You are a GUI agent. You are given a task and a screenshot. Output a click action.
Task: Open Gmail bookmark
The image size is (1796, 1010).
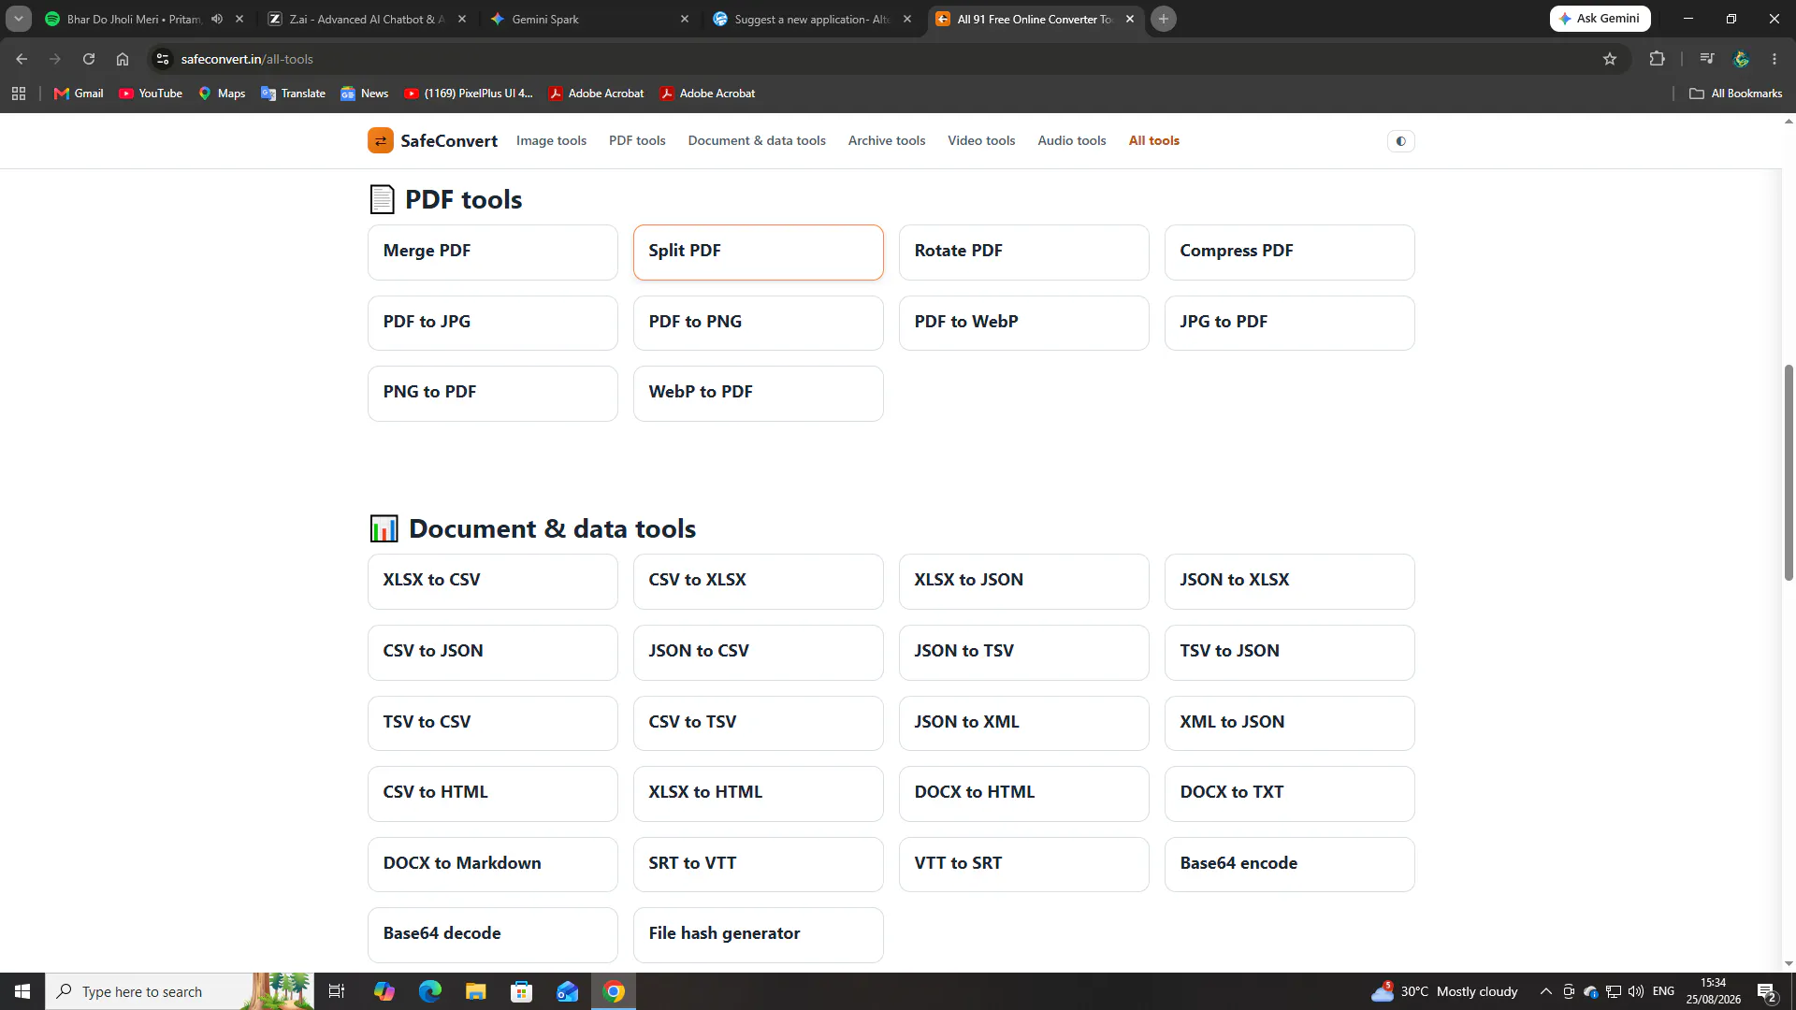[79, 94]
